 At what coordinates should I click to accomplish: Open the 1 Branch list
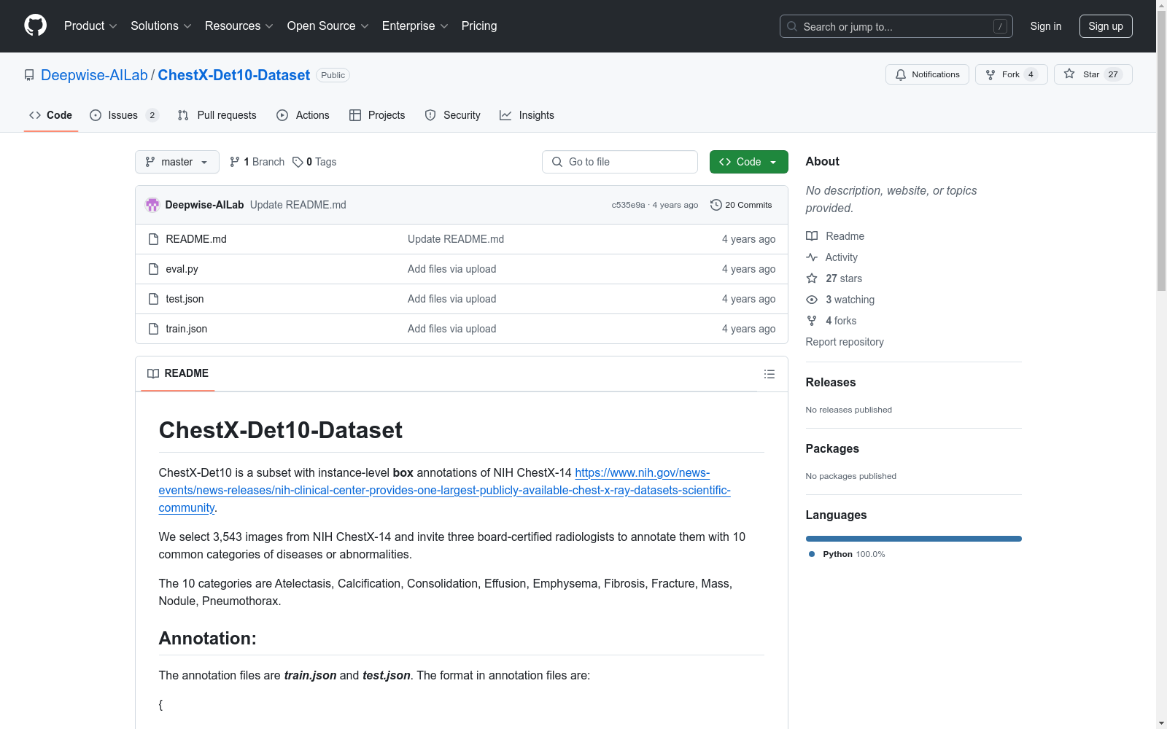(x=257, y=162)
